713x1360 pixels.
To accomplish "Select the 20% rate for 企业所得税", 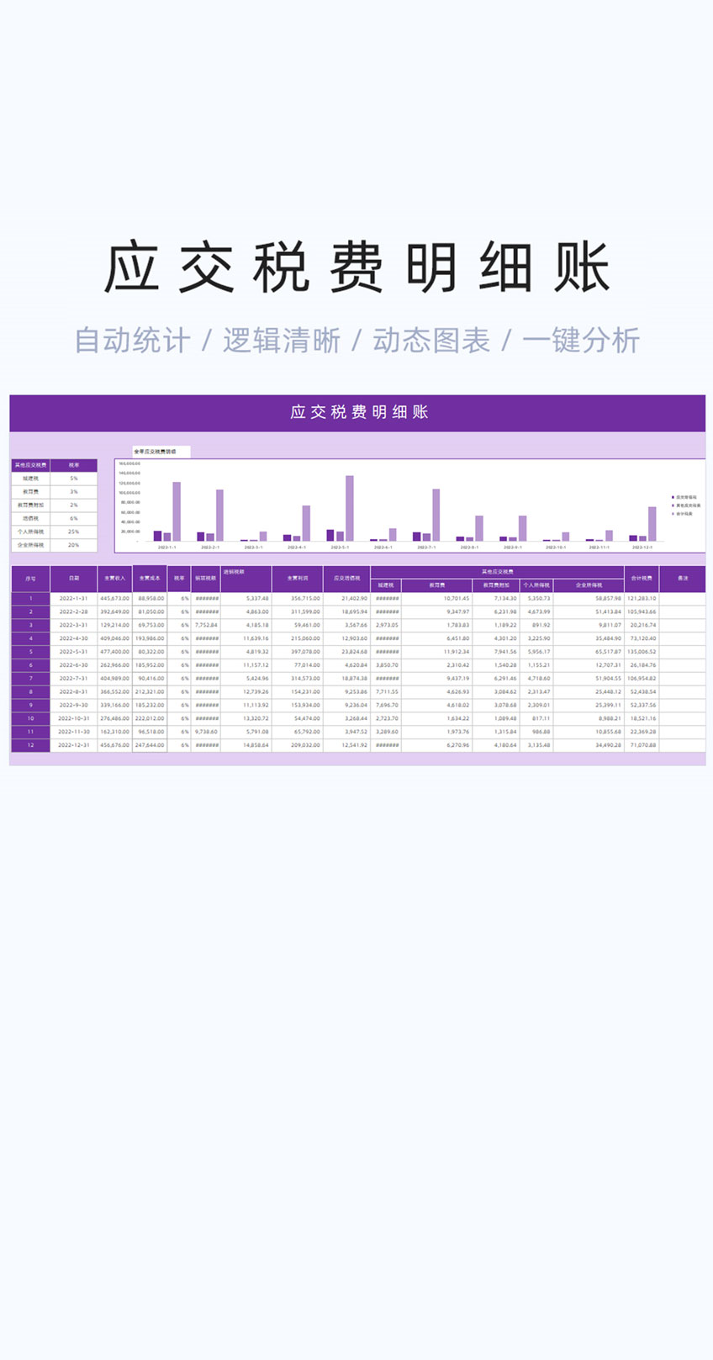I will tap(74, 545).
